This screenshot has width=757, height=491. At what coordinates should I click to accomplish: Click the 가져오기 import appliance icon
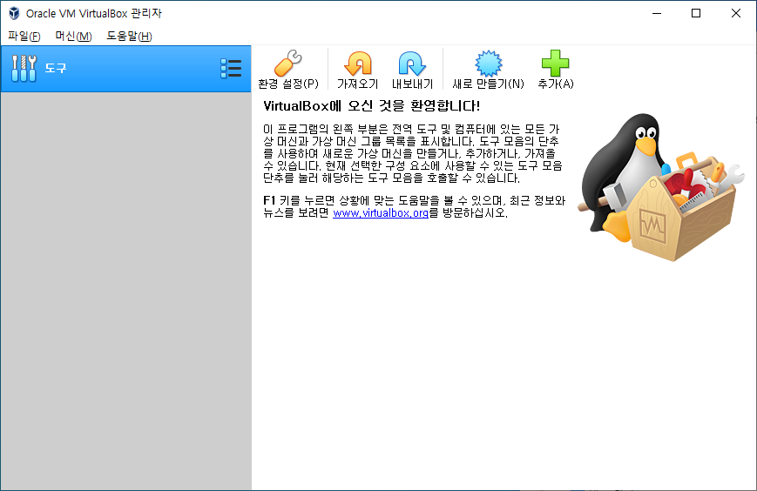tap(357, 70)
